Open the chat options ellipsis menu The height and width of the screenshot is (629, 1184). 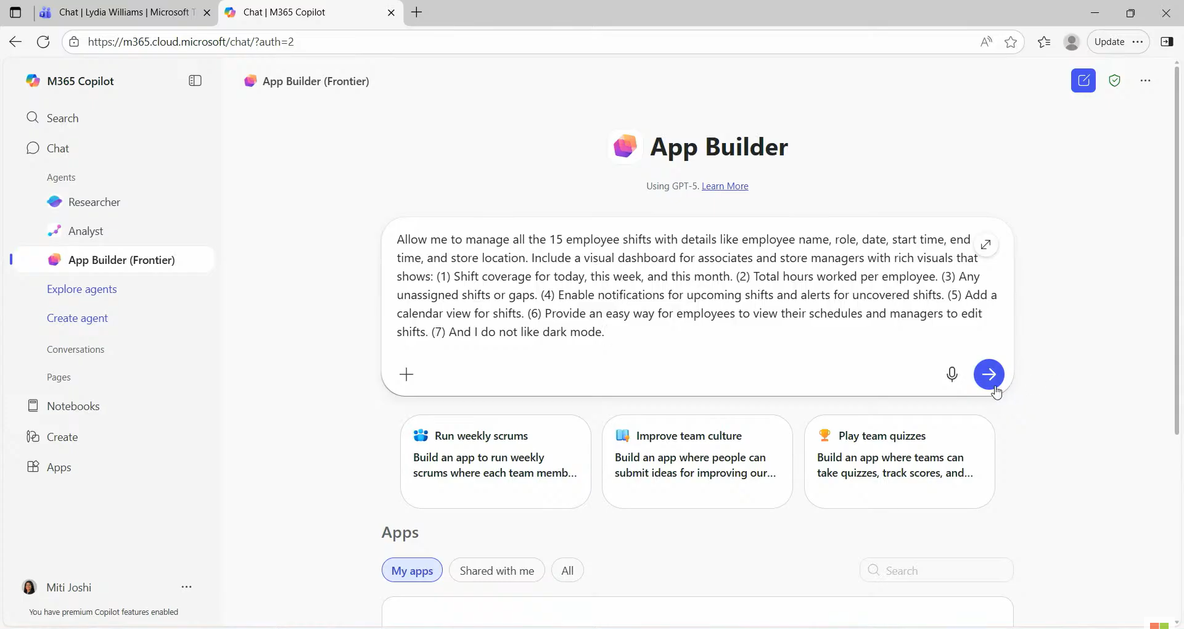coord(1146,80)
